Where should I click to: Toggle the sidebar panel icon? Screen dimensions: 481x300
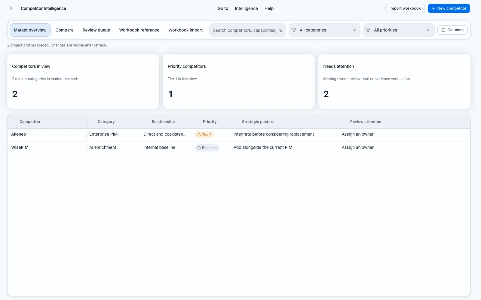(x=10, y=8)
